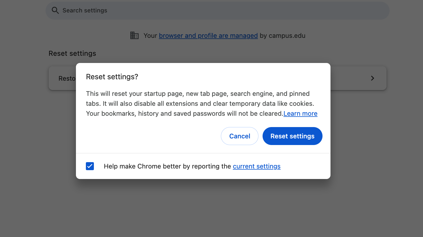Screen dimensions: 423x237
Task: Click the campus.edu text in the managed notice
Action: click(x=287, y=36)
